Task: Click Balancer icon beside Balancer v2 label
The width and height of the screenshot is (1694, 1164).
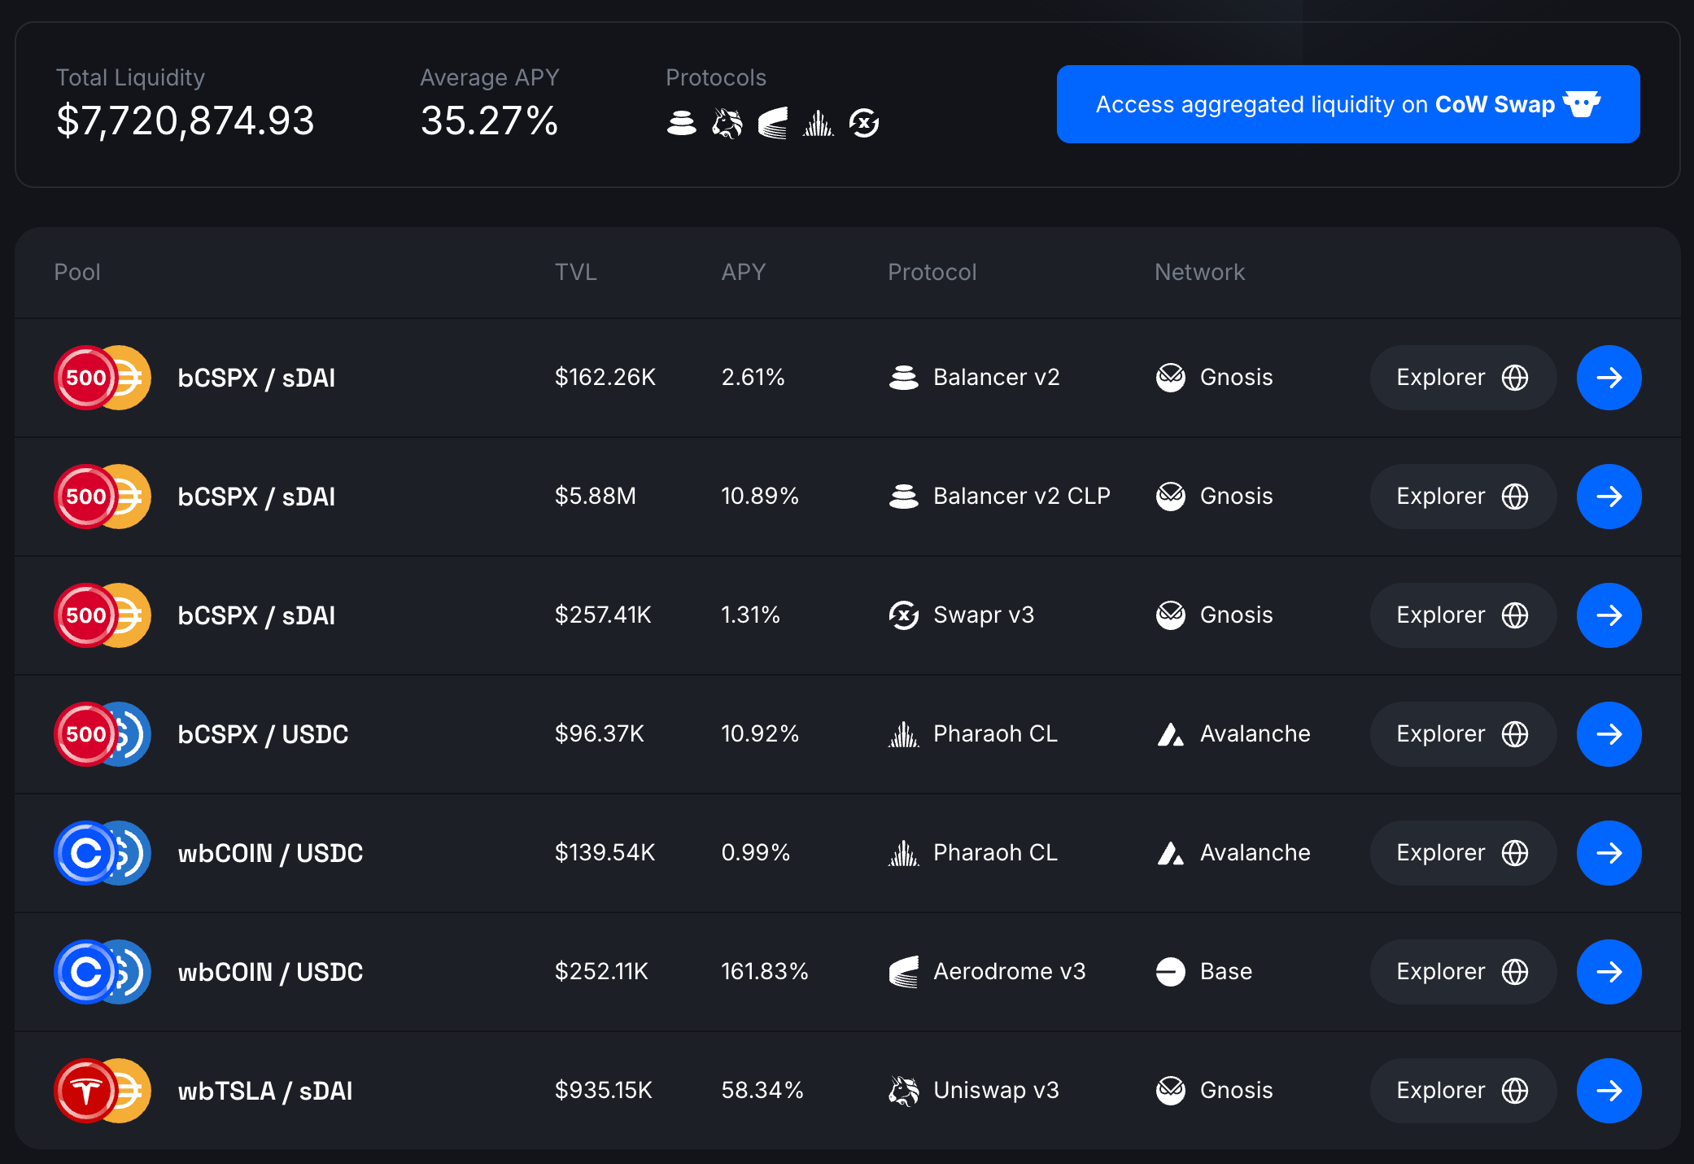Action: point(904,378)
